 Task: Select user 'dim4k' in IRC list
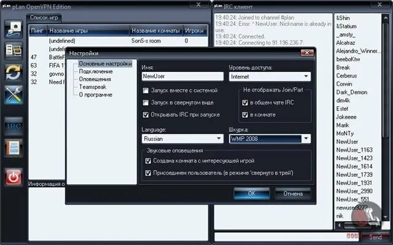pos(343,101)
